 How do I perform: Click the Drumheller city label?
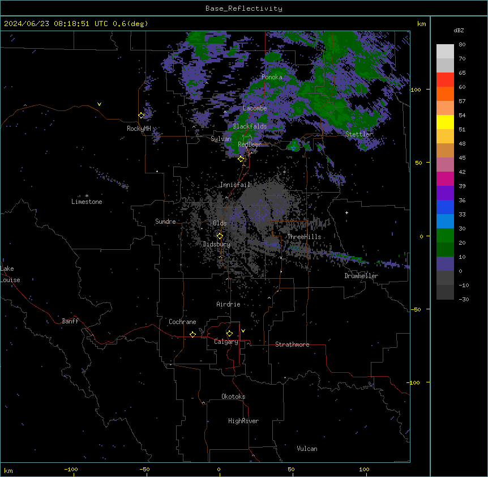[x=361, y=276]
